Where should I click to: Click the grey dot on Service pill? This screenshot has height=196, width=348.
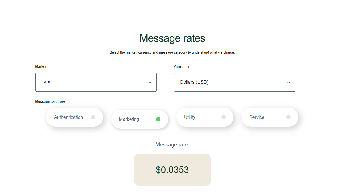coord(288,117)
